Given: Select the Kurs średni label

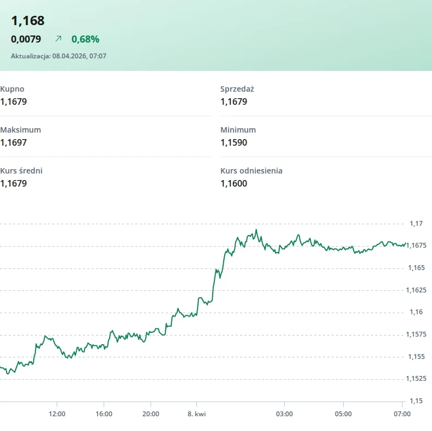Looking at the screenshot, I should coord(21,171).
